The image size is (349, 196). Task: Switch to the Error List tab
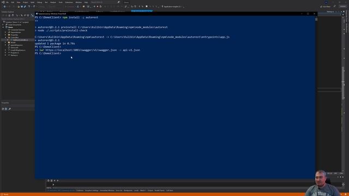click(x=119, y=191)
